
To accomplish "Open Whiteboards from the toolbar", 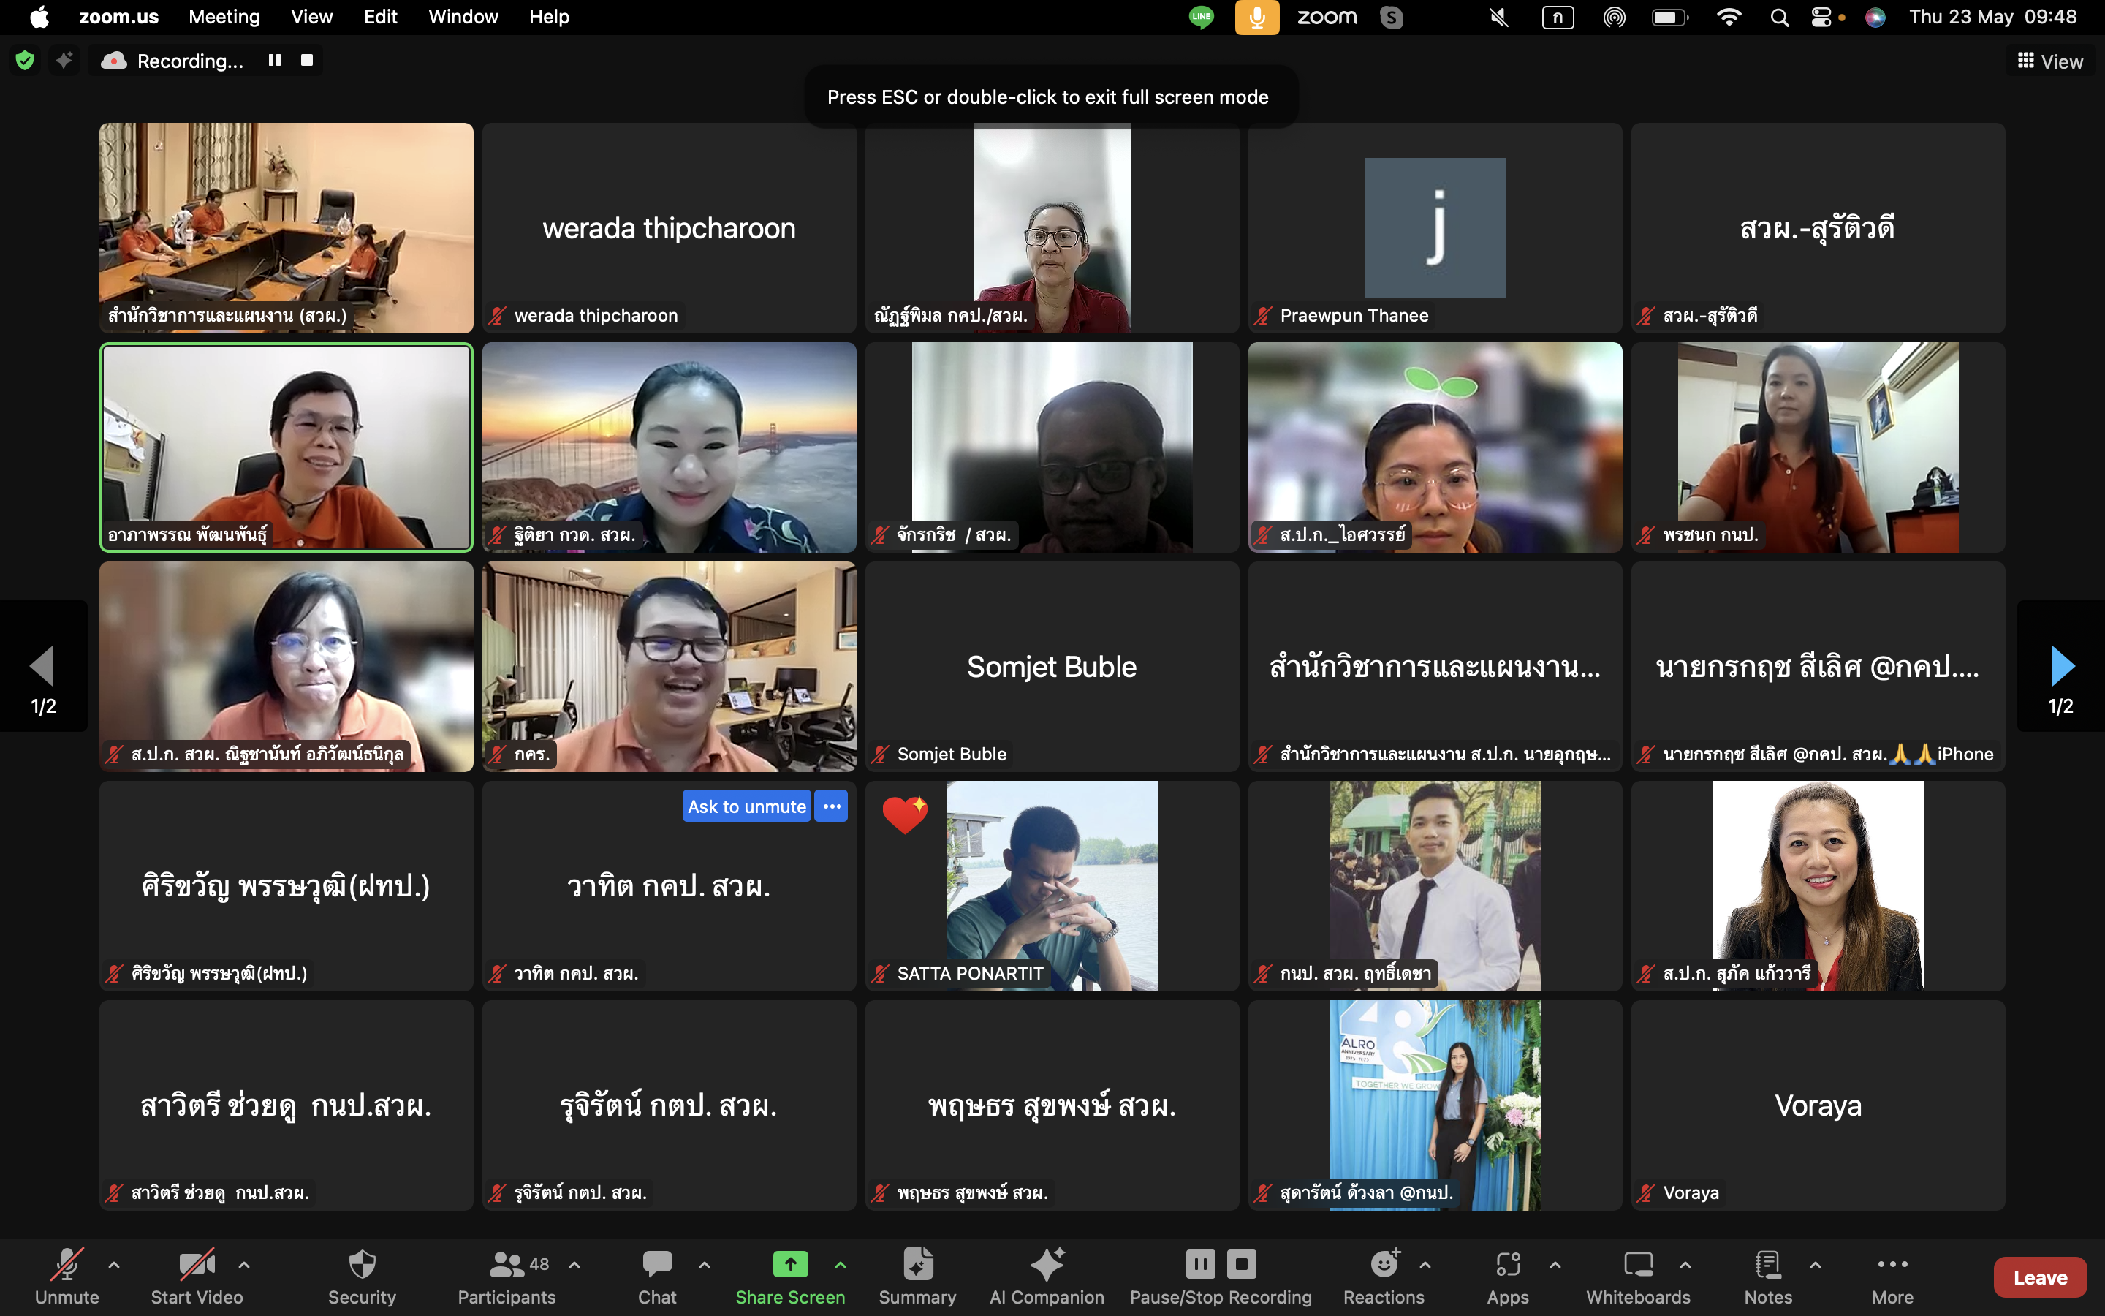I will pos(1638,1265).
